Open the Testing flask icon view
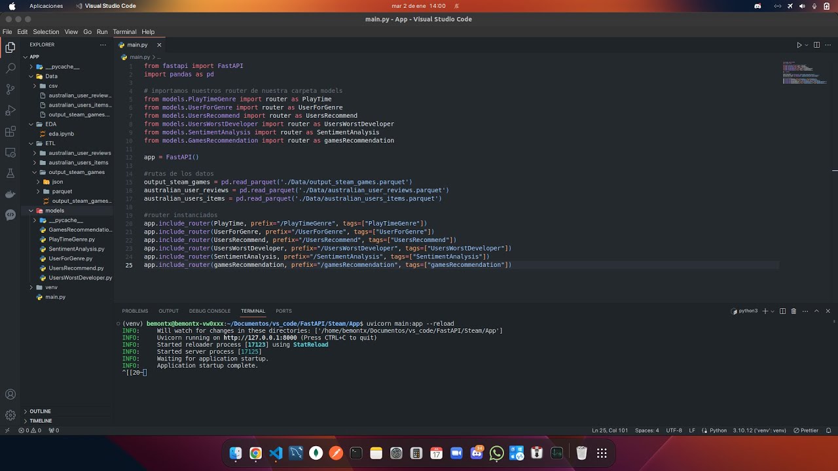The image size is (838, 471). tap(10, 173)
